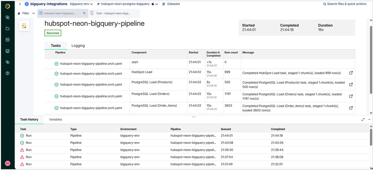Select the Logging tab
This screenshot has width=373, height=170.
click(78, 46)
